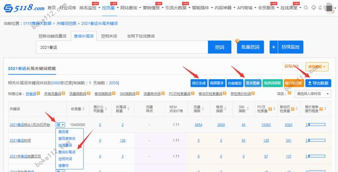The image size is (338, 172).
Task: Toggle the 搜 dropdown beside 2021春运将从1月28日开始
Action: 60,125
